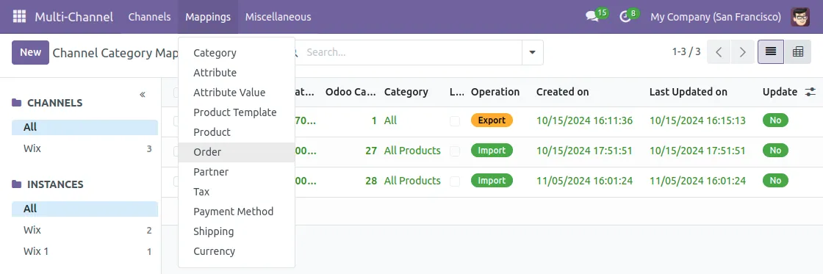Open the Channels top menu
This screenshot has width=823, height=274.
(150, 17)
